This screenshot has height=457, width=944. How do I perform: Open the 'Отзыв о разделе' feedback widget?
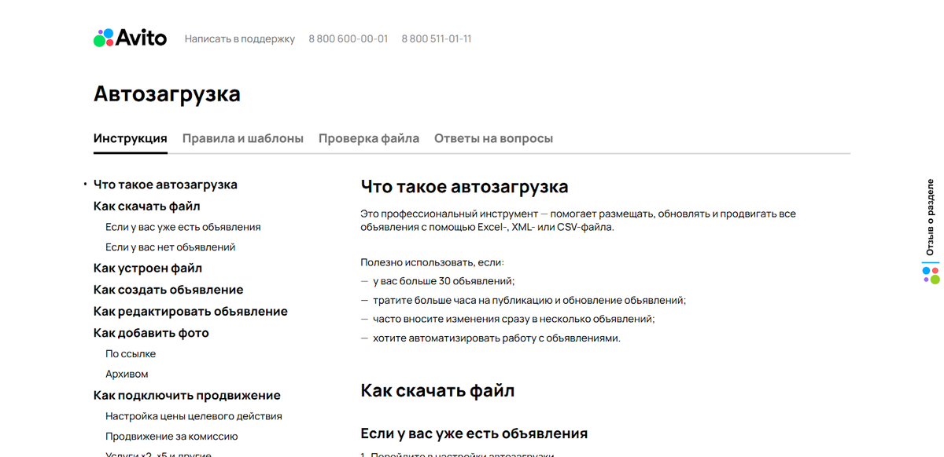(x=931, y=231)
